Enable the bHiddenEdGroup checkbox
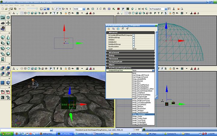 (x=134, y=44)
